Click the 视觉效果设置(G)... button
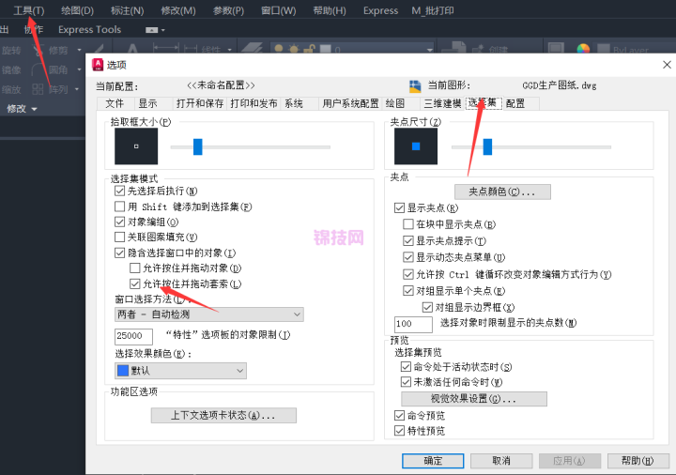Image resolution: width=676 pixels, height=475 pixels. point(474,399)
